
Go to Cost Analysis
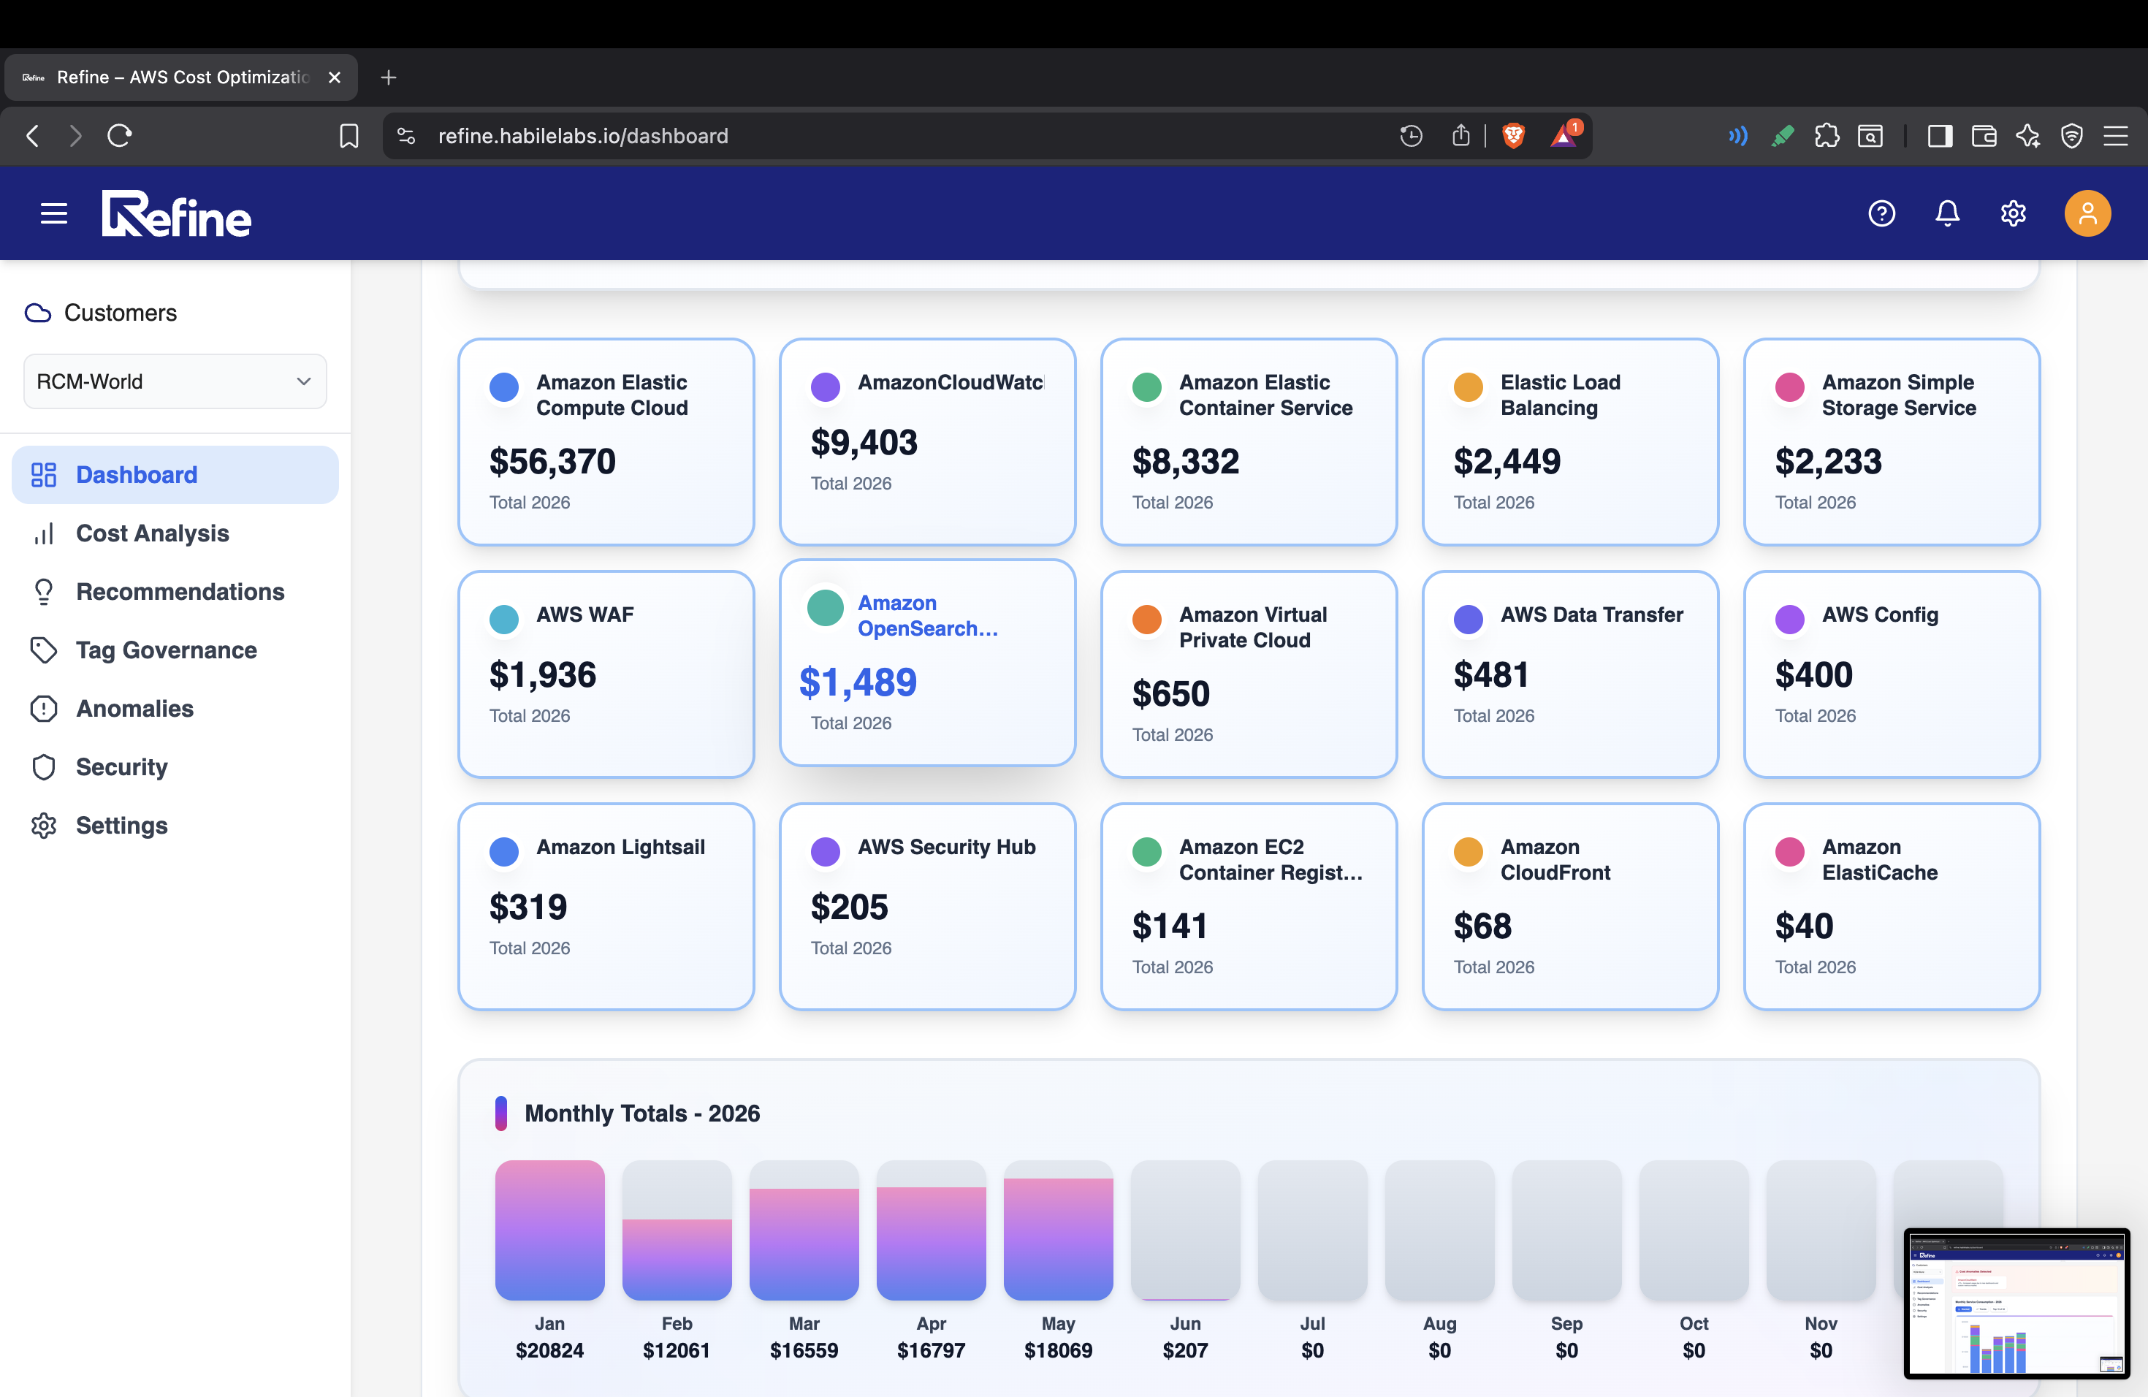(175, 533)
